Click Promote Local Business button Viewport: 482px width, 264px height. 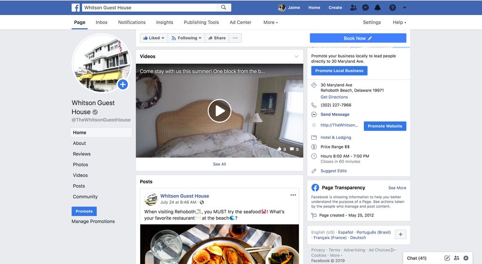[339, 71]
